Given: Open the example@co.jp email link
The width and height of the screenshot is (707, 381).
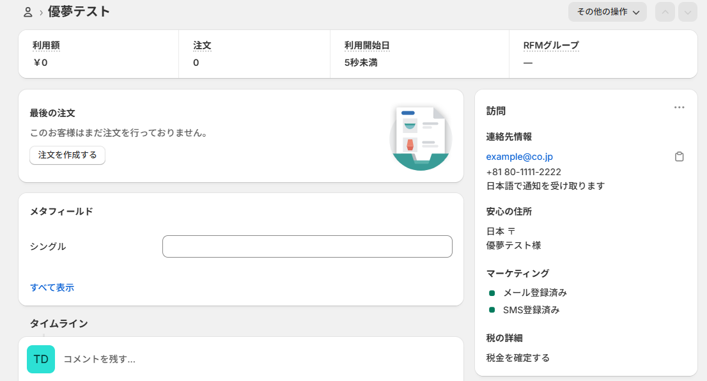Looking at the screenshot, I should (x=519, y=157).
